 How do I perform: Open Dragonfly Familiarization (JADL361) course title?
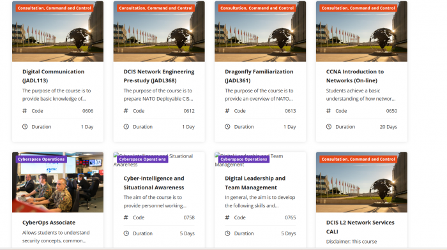tap(259, 76)
